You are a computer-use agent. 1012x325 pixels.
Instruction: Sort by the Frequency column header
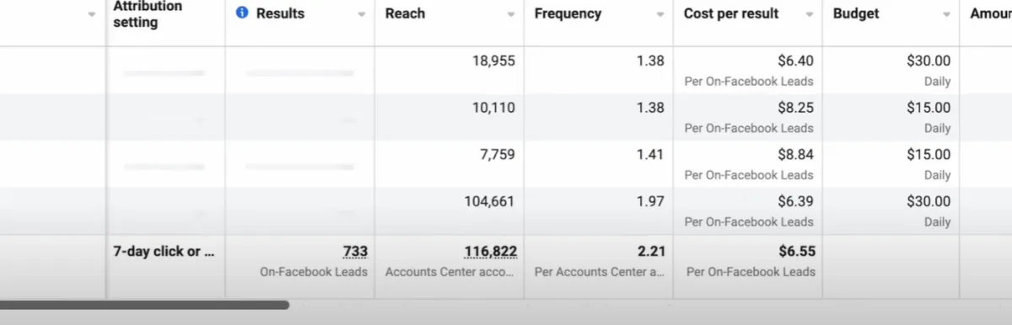568,13
